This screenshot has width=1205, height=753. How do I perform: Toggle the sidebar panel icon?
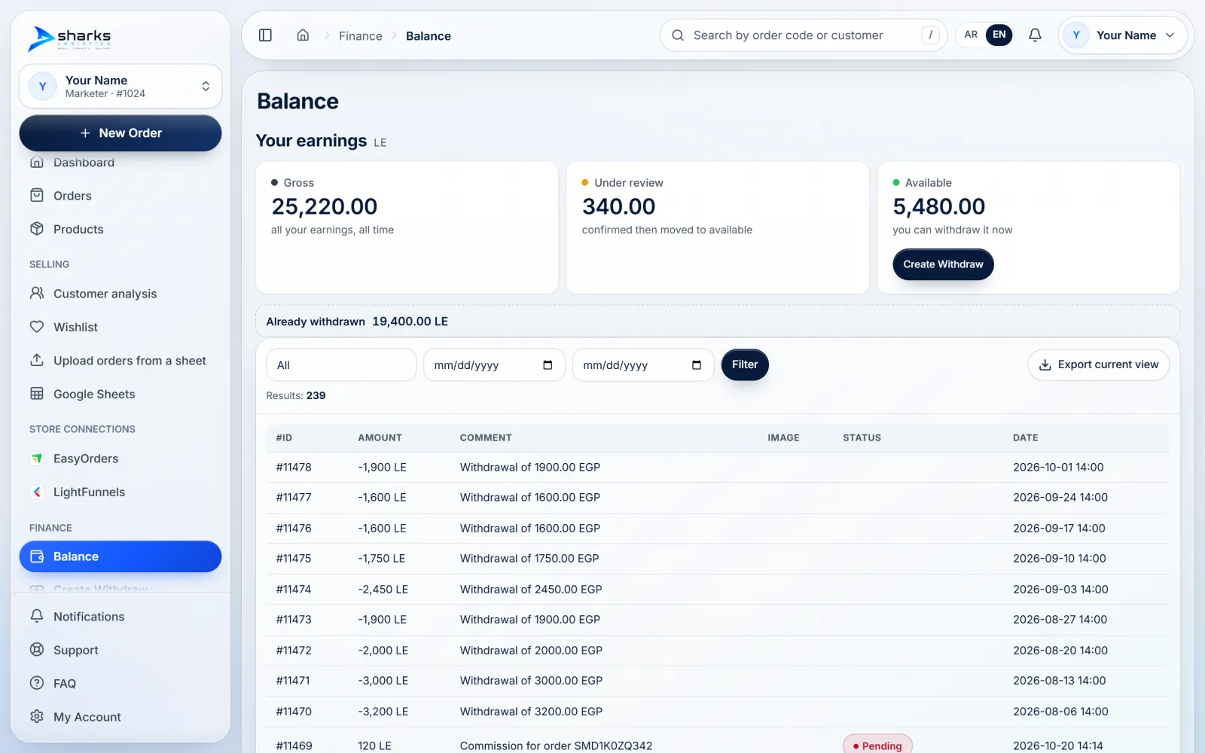point(265,35)
